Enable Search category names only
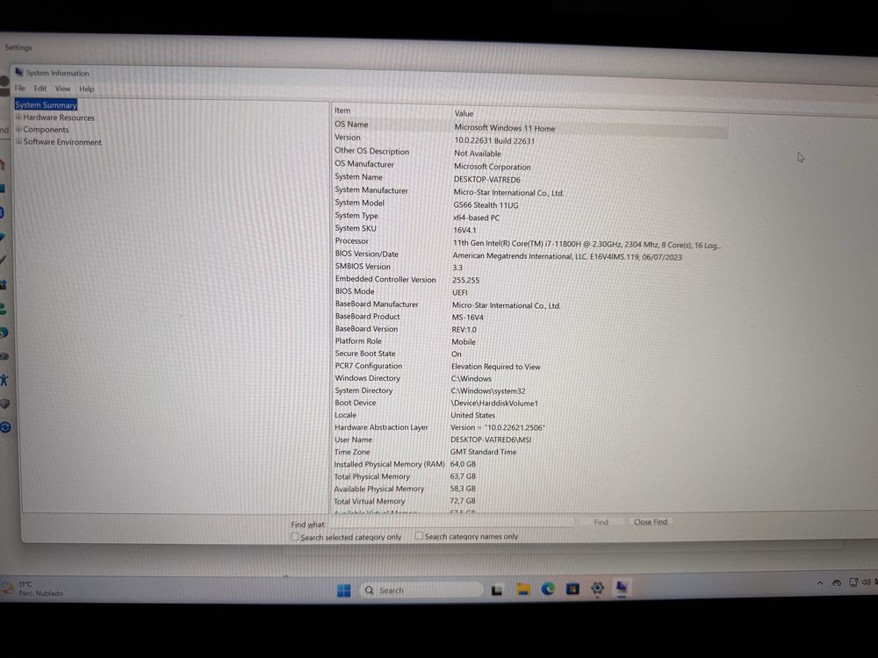 click(x=419, y=535)
